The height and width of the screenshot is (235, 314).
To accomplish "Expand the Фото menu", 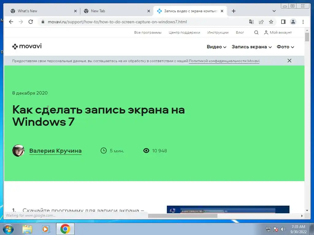I will click(x=285, y=47).
